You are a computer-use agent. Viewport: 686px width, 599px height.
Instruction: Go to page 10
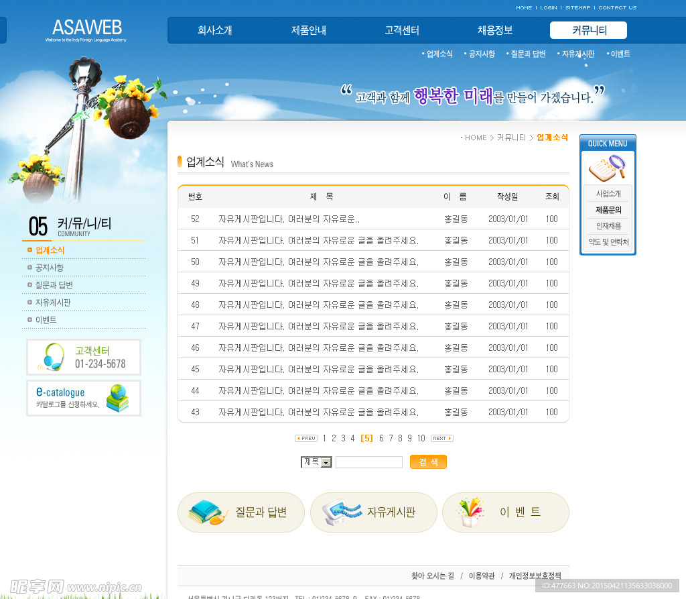pos(421,438)
